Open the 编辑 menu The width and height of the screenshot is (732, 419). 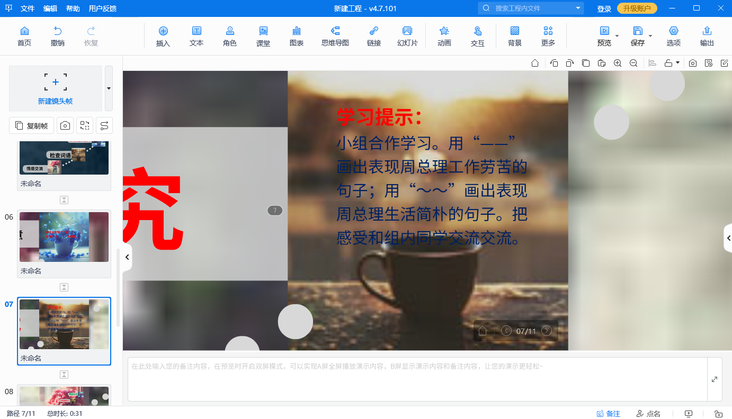[50, 8]
